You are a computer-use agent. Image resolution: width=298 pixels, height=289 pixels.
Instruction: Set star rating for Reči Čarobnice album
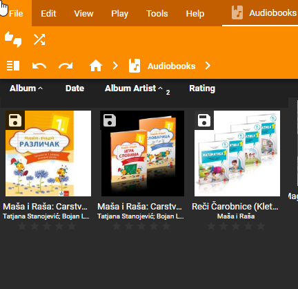[x=236, y=226]
